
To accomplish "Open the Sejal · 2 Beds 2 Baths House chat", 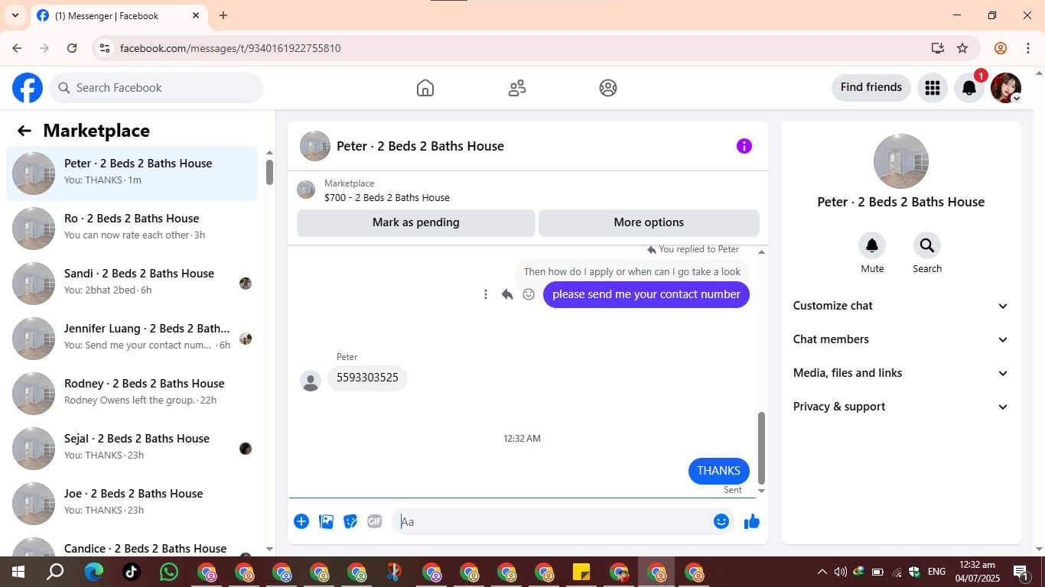I will tap(132, 447).
